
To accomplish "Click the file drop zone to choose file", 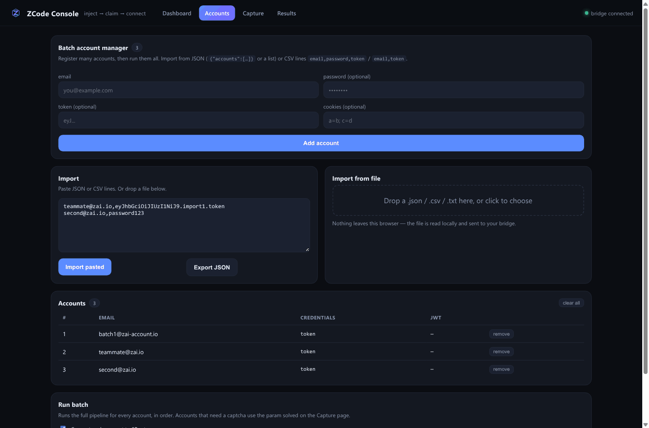I will (458, 200).
